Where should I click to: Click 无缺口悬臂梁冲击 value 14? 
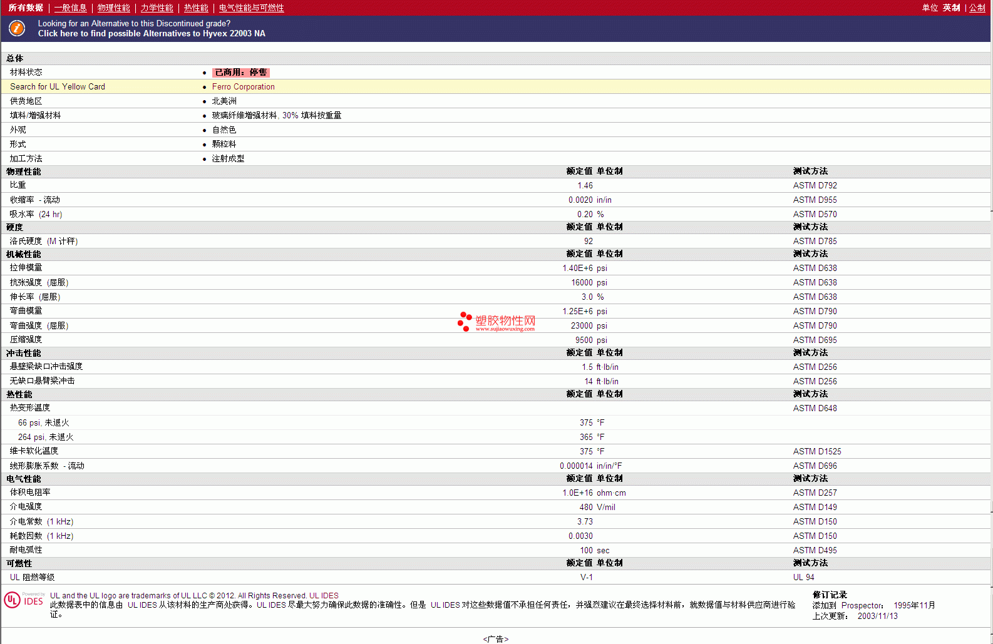tap(589, 382)
